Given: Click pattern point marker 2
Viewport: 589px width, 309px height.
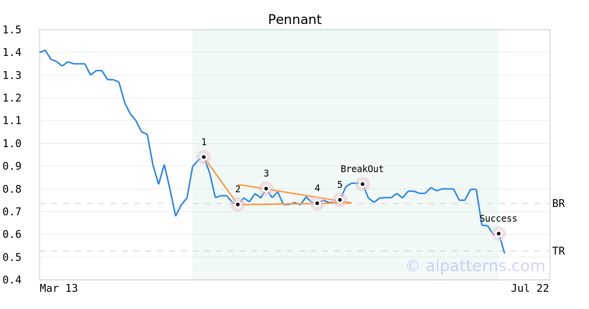Looking at the screenshot, I should pos(238,205).
